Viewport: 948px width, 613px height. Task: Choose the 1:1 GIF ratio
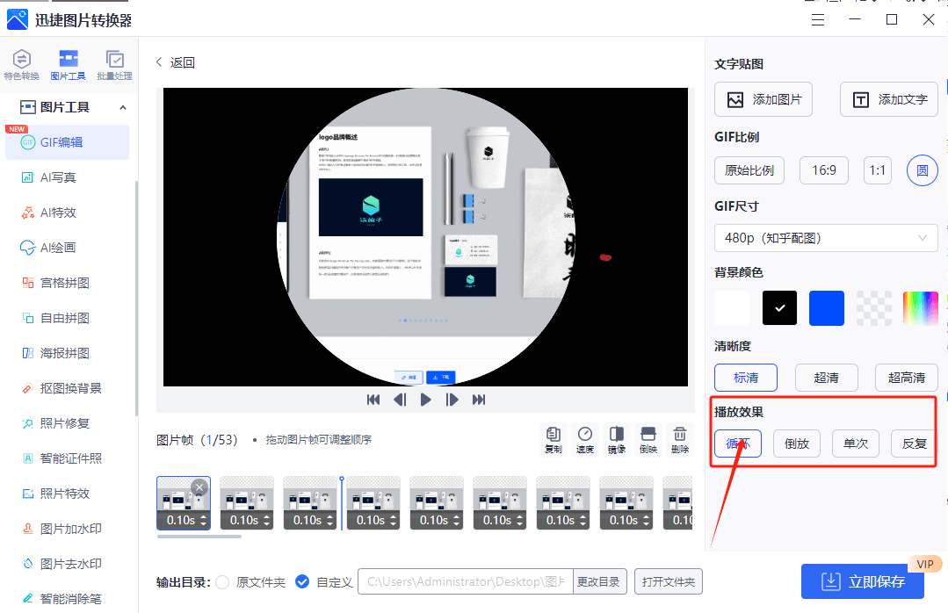(877, 170)
